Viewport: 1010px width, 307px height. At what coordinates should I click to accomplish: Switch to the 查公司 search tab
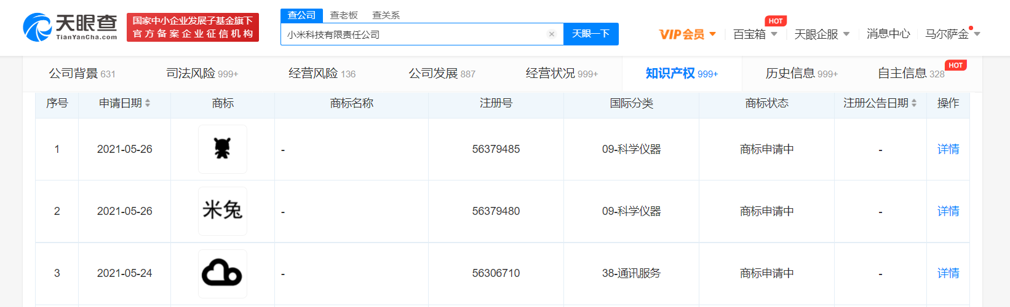point(301,15)
